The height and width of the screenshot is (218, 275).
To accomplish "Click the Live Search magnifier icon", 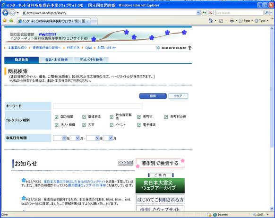I will pyautogui.click(x=267, y=13).
